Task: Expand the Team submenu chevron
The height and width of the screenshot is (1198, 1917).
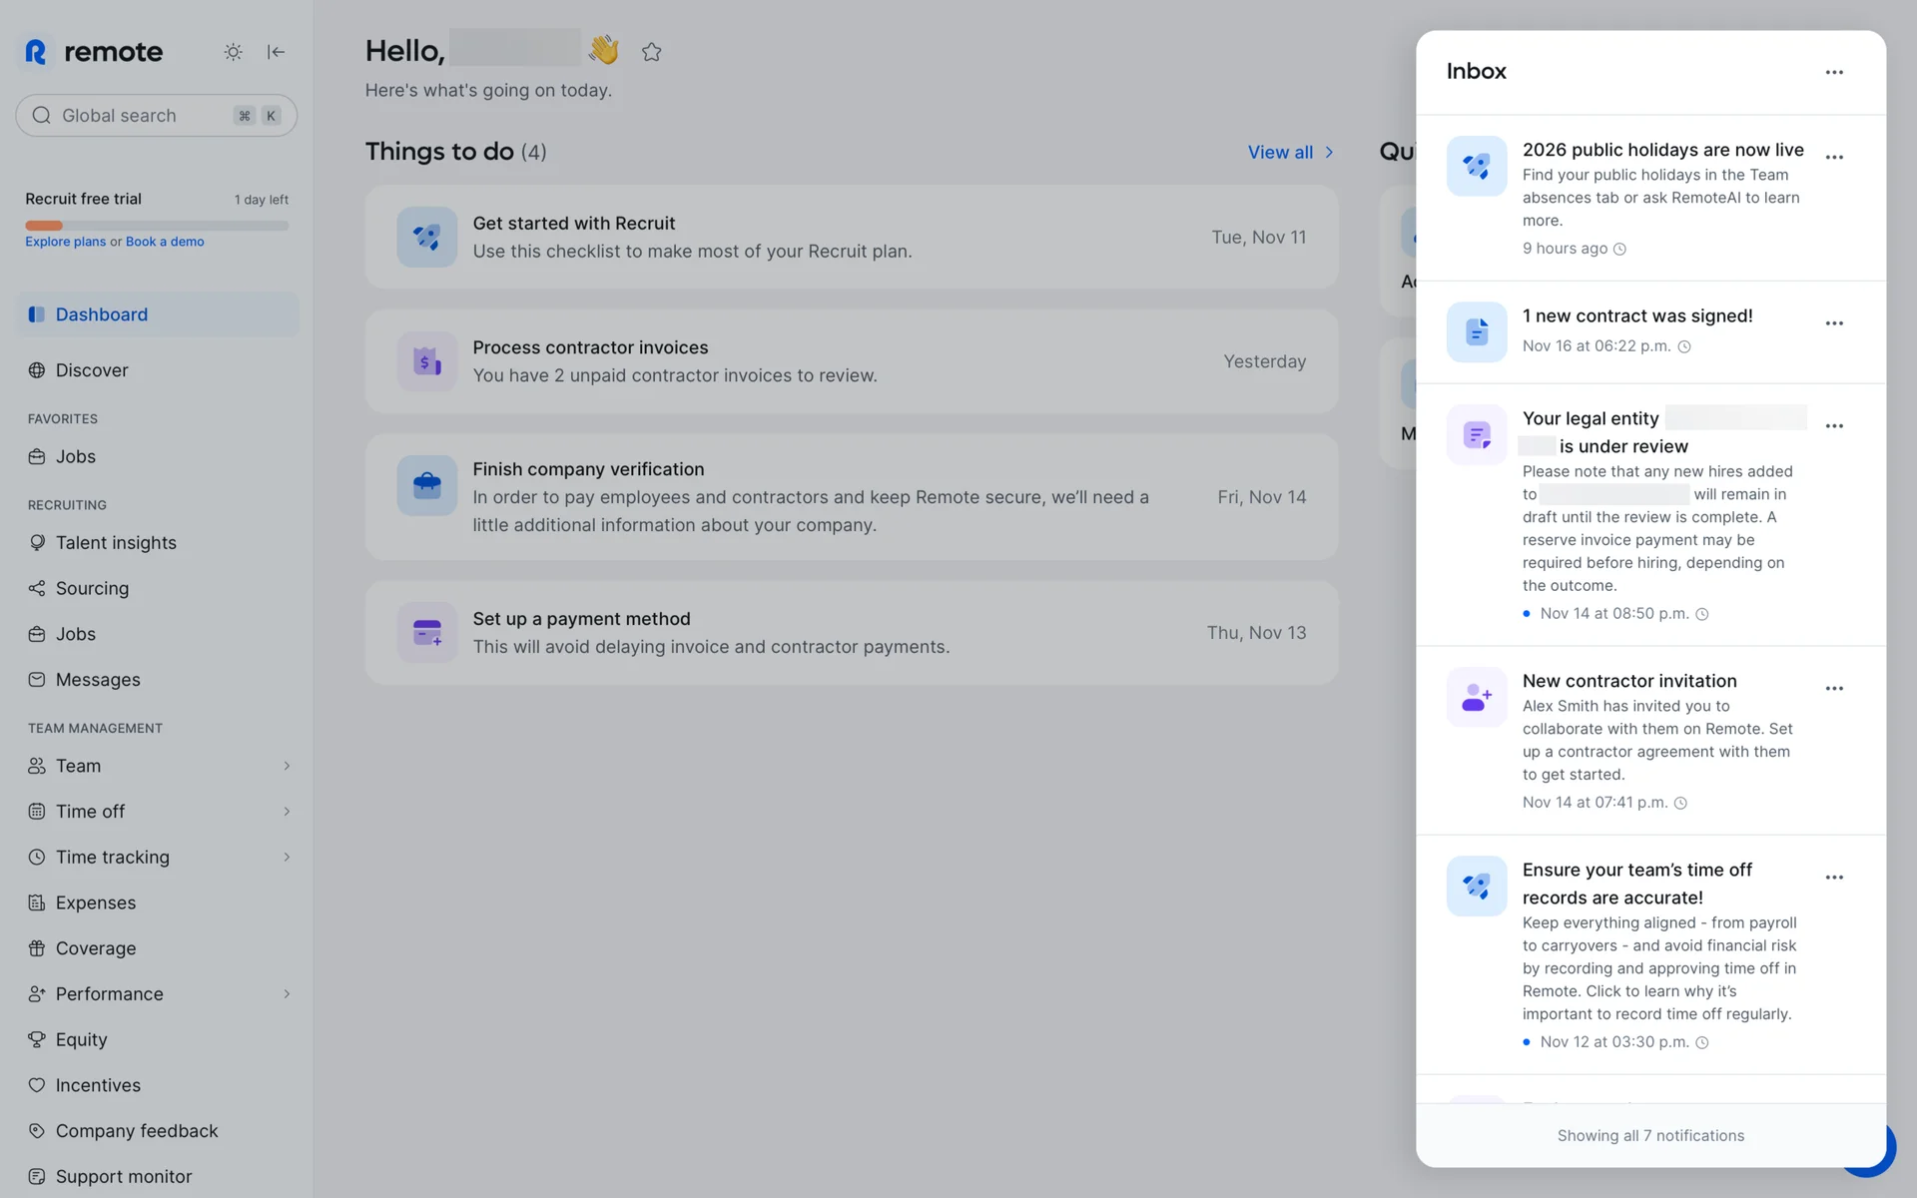Action: pos(287,766)
